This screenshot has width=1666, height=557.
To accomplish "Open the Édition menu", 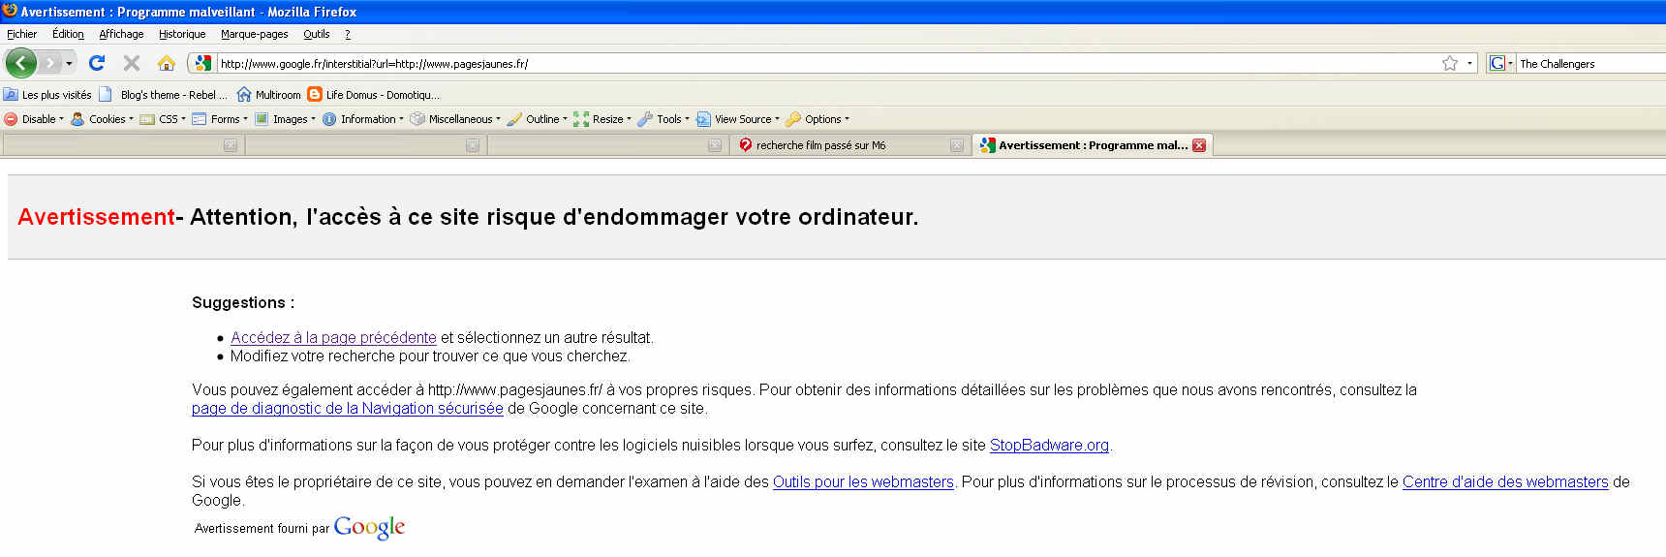I will pos(68,34).
